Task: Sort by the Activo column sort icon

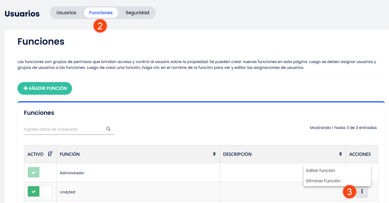Action: point(50,154)
